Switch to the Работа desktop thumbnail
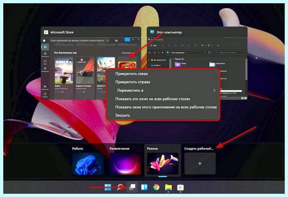The height and width of the screenshot is (197, 288). click(88, 164)
